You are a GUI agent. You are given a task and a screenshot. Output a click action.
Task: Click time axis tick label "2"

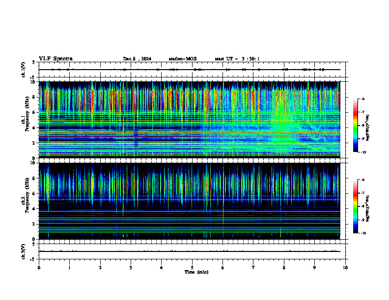point(100,268)
